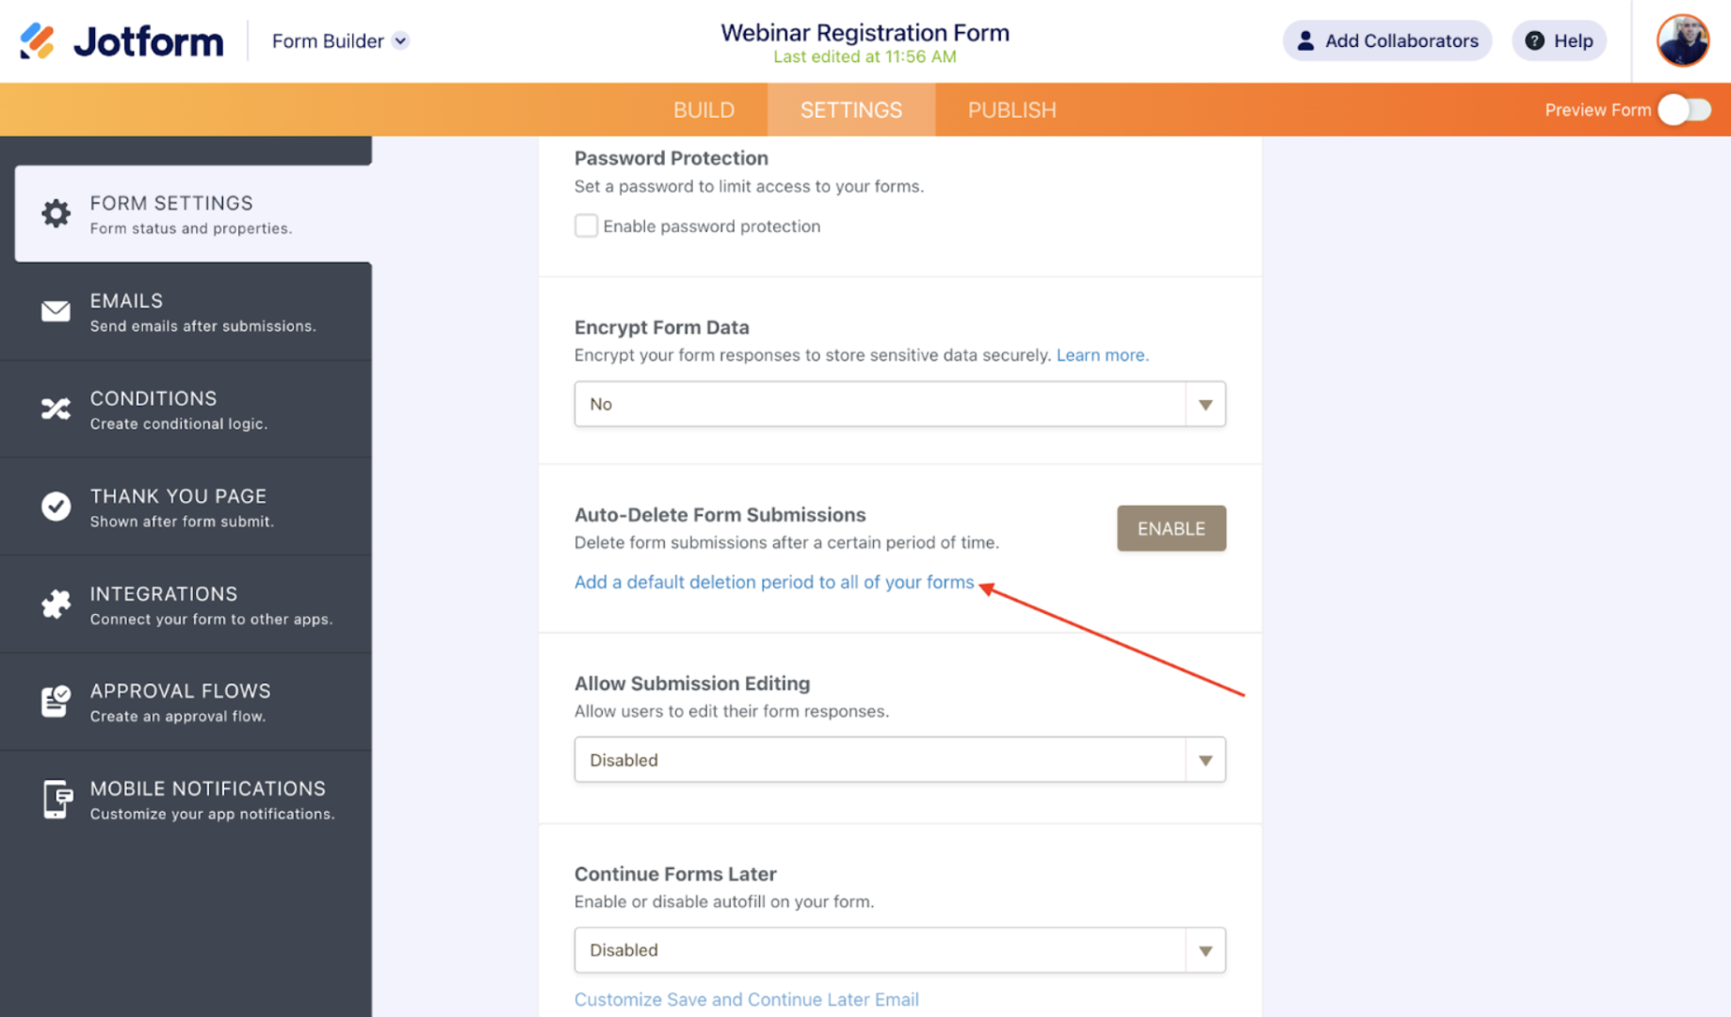Open the Integrations puzzle icon
This screenshot has width=1731, height=1017.
pyautogui.click(x=56, y=604)
